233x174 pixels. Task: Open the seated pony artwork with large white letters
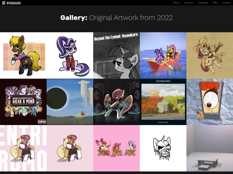23,148
